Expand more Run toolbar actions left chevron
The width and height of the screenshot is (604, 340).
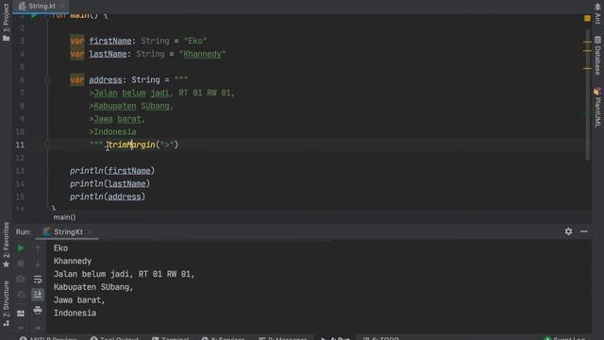(x=21, y=328)
